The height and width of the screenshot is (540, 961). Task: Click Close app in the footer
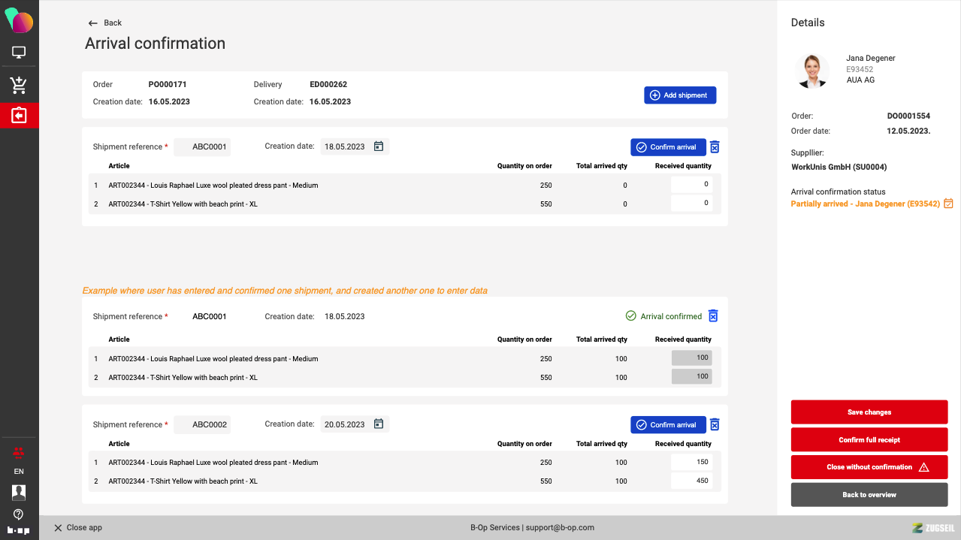(x=77, y=528)
